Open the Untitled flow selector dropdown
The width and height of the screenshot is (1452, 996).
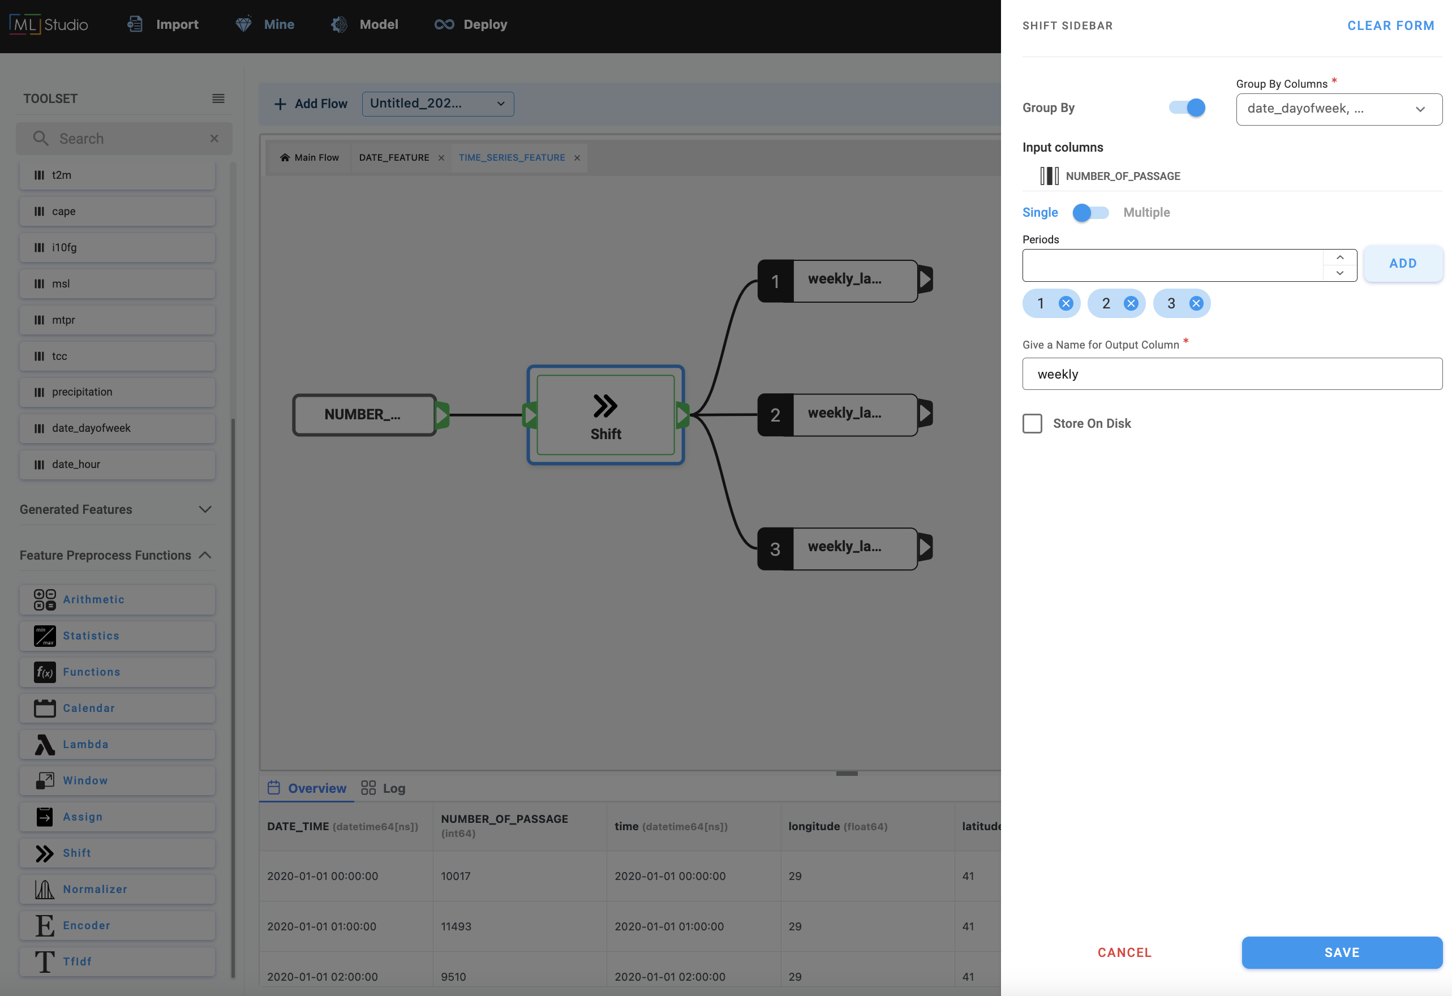pos(437,104)
